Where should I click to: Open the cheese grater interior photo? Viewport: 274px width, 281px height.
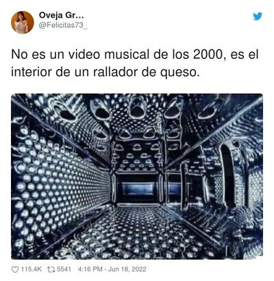137,176
